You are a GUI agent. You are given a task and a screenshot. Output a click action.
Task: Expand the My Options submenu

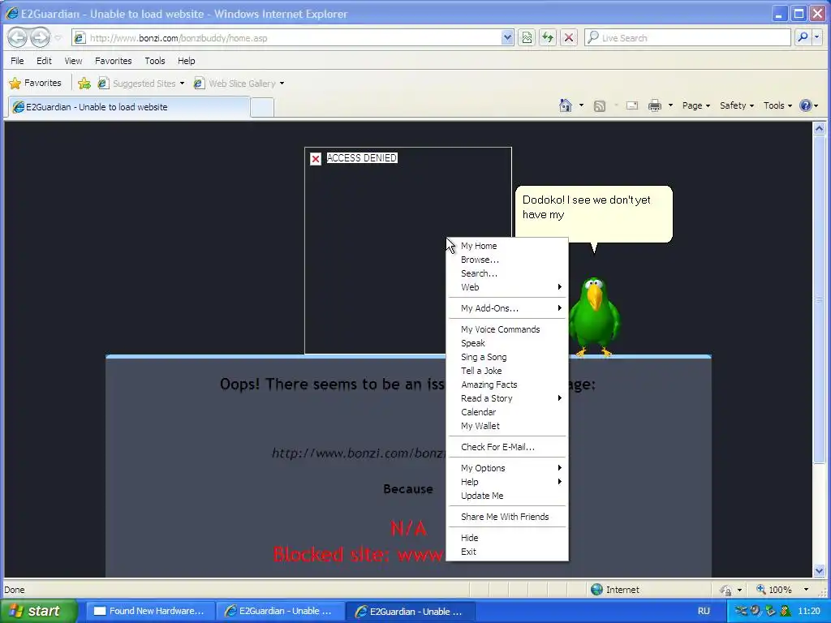point(508,468)
